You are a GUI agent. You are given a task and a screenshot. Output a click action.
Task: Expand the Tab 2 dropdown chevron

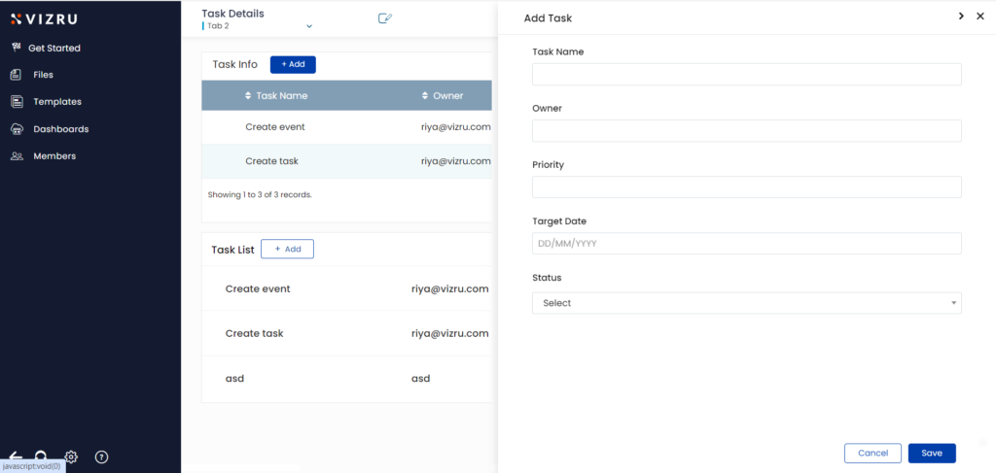(x=309, y=26)
